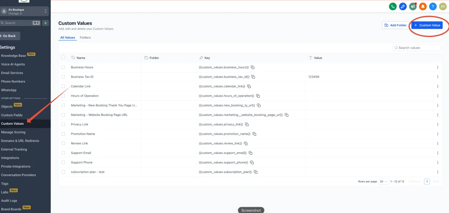Expand the A's Boutique account switcher

coord(24,11)
